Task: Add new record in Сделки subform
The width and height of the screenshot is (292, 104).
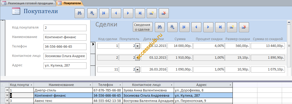Action: coord(232,27)
